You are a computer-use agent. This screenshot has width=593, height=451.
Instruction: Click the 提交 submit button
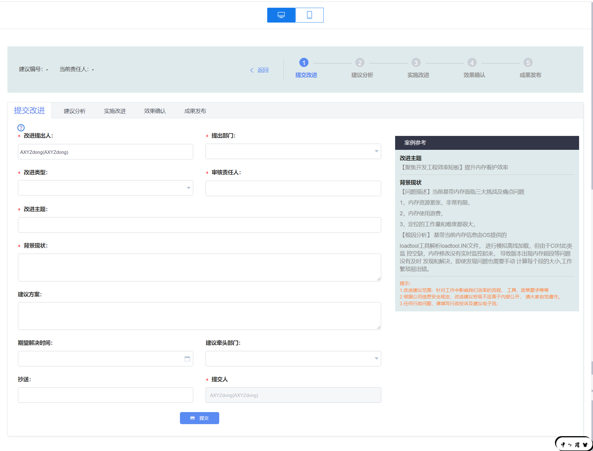(199, 418)
